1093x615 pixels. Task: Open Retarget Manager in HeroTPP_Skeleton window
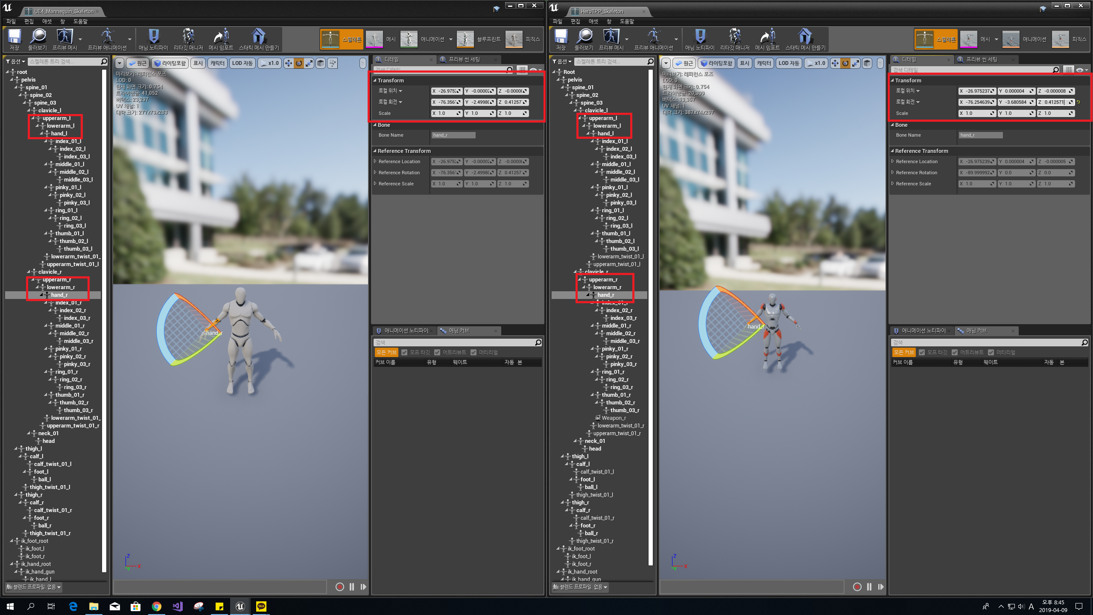point(735,38)
